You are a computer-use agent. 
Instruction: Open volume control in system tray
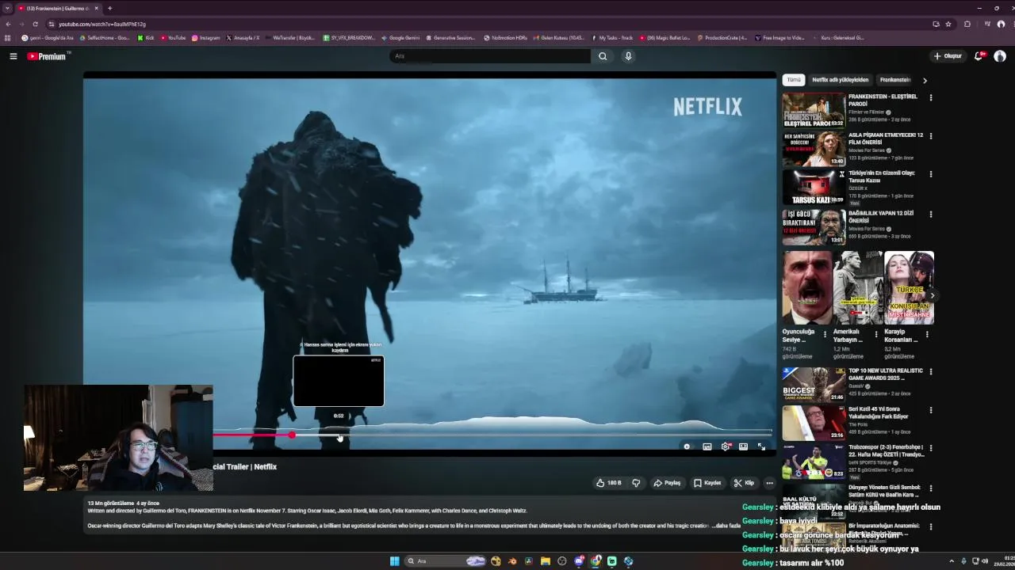coord(985,561)
